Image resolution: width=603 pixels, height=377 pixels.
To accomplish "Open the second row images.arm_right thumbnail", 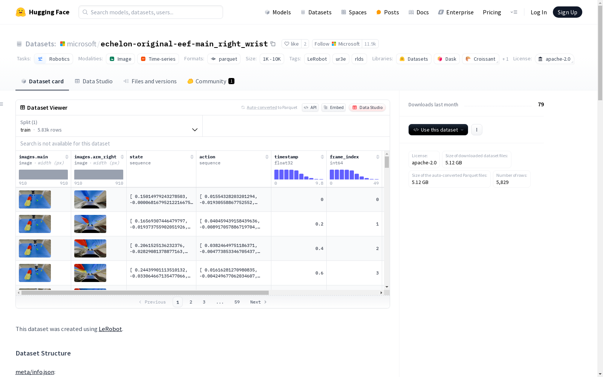I will (x=90, y=224).
